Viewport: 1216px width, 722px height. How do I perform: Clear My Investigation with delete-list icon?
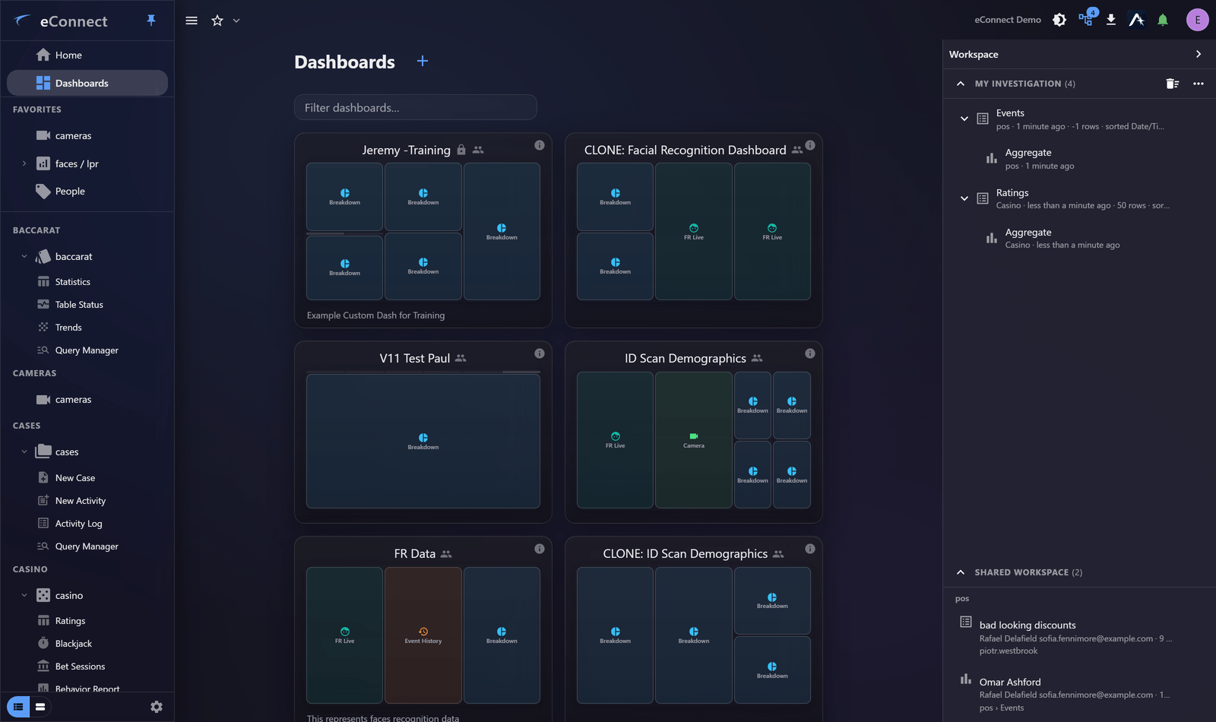tap(1173, 84)
